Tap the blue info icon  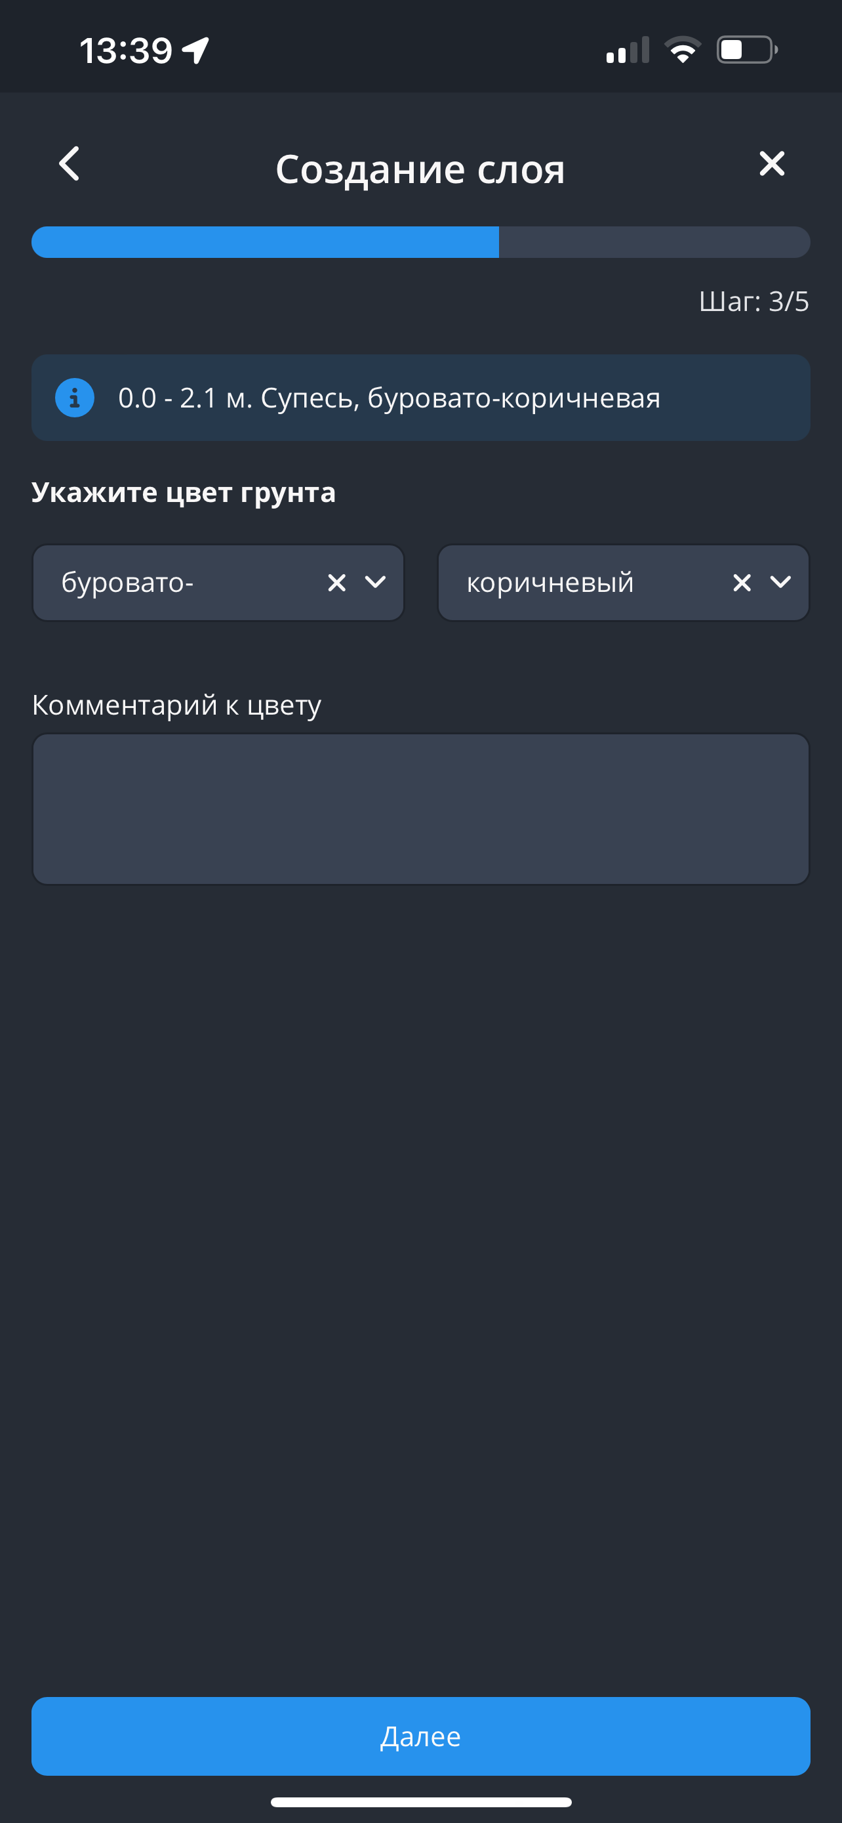tap(75, 398)
